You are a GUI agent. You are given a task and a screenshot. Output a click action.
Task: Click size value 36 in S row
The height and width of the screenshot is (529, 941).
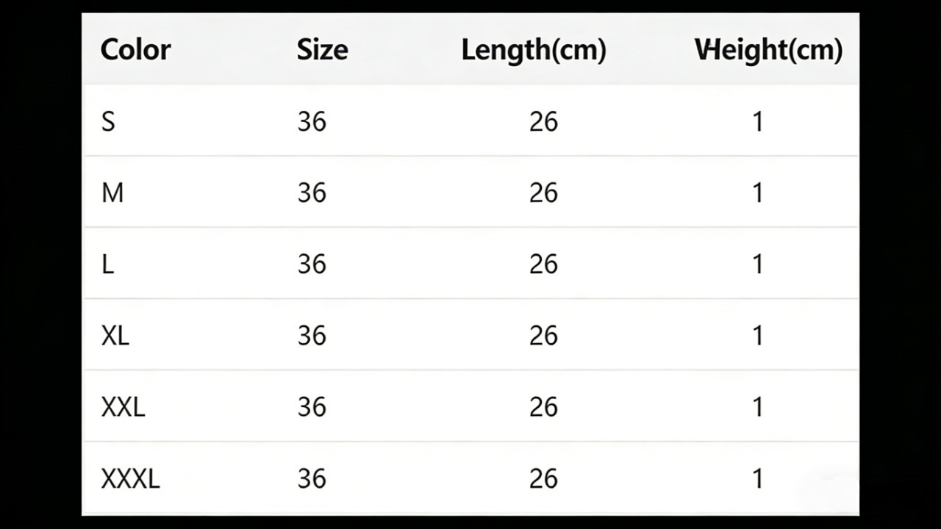312,121
